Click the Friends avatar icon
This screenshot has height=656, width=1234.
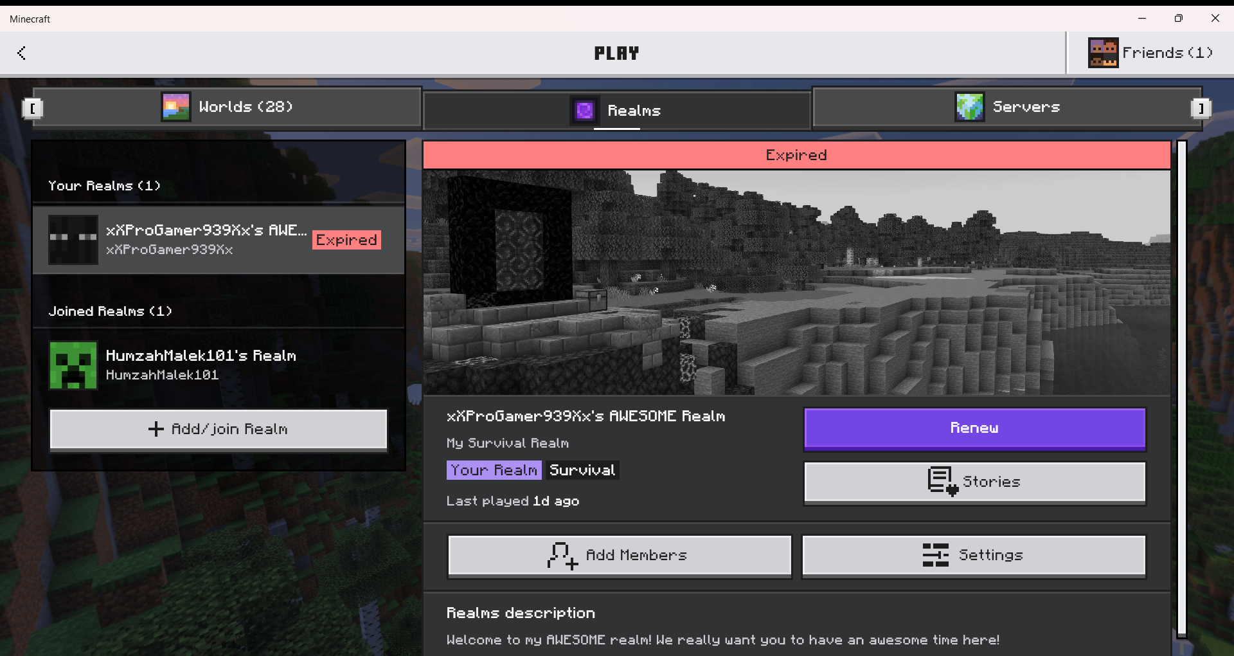coord(1103,53)
